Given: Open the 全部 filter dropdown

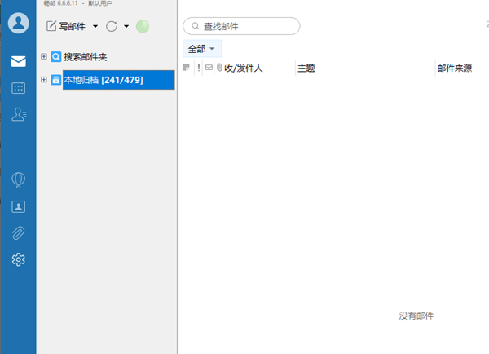Looking at the screenshot, I should (x=202, y=49).
